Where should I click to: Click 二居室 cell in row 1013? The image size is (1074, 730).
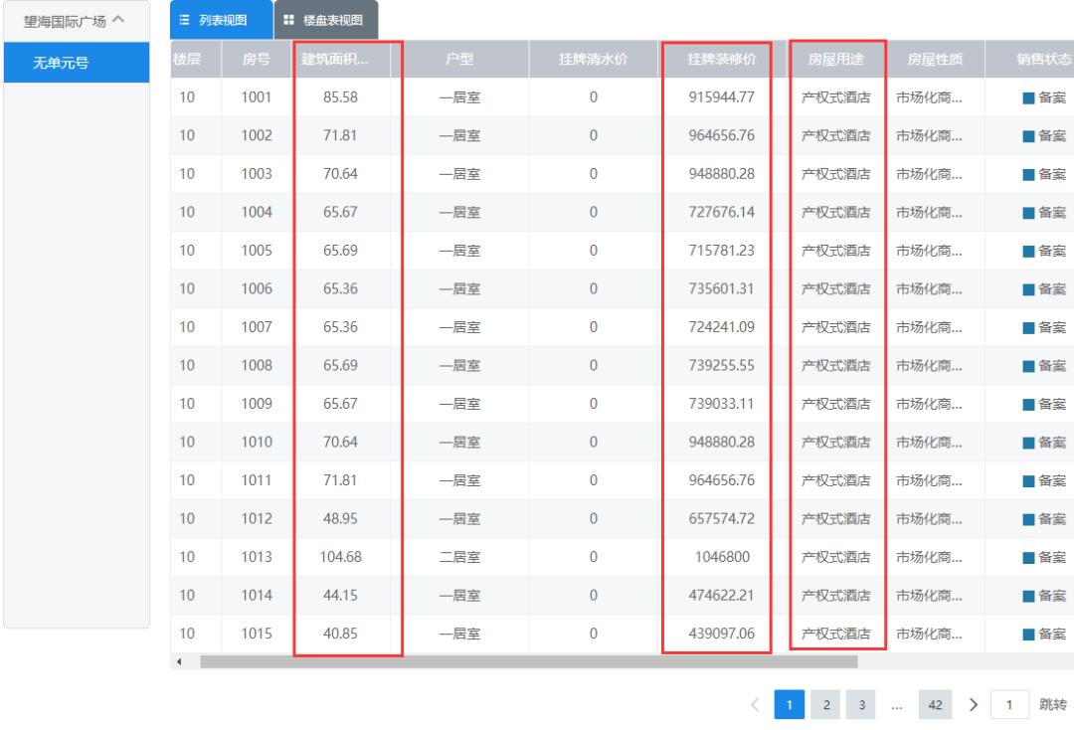[x=459, y=557]
